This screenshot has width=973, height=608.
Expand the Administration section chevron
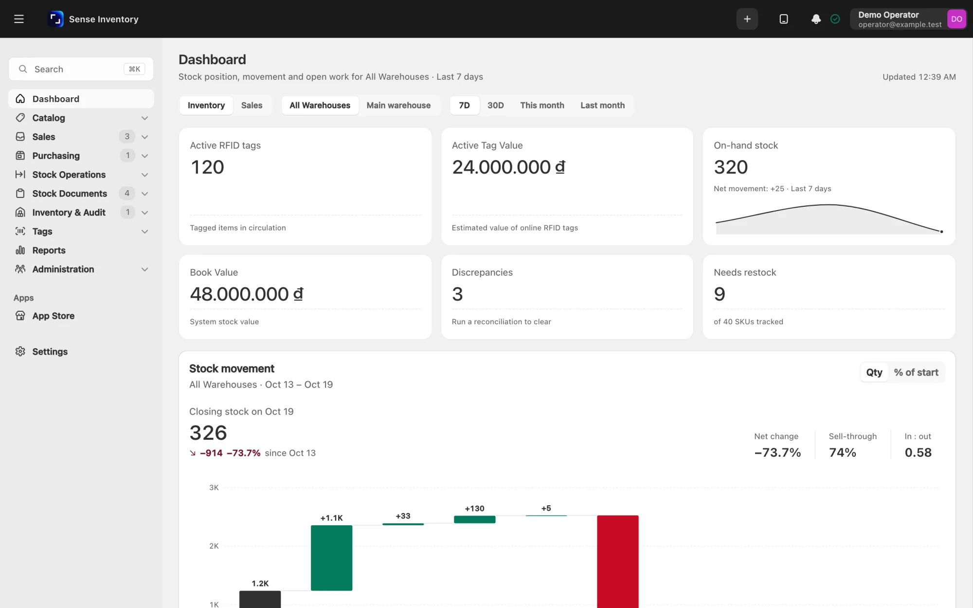pyautogui.click(x=144, y=269)
